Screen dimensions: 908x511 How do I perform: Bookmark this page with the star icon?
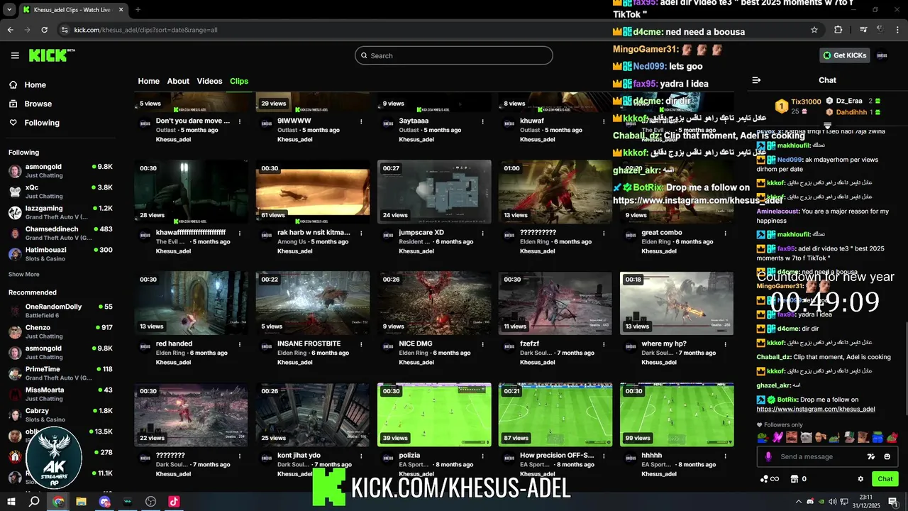click(x=814, y=30)
